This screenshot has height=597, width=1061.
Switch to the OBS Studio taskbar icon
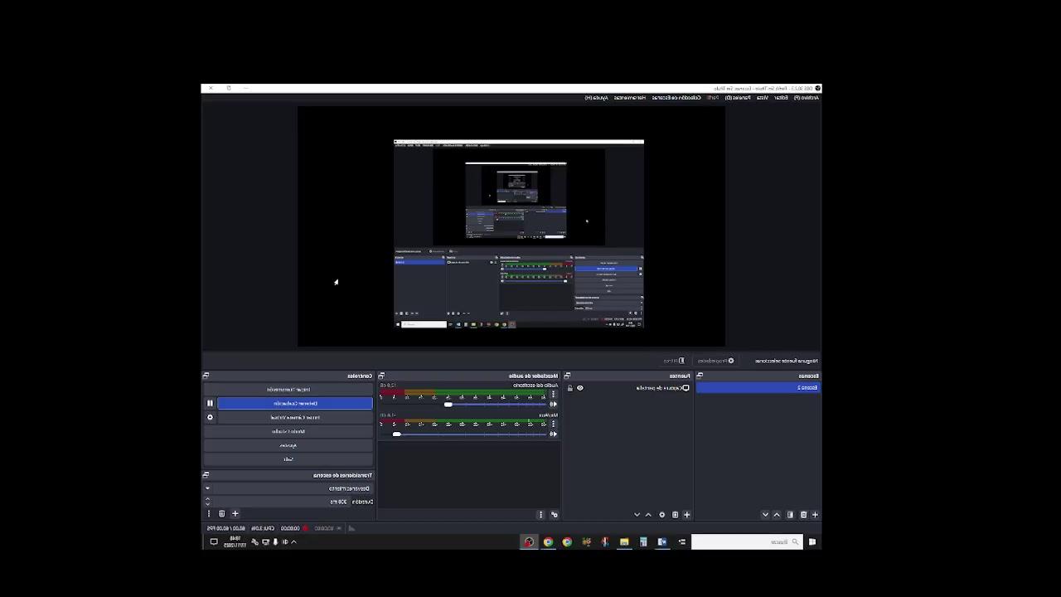[529, 541]
